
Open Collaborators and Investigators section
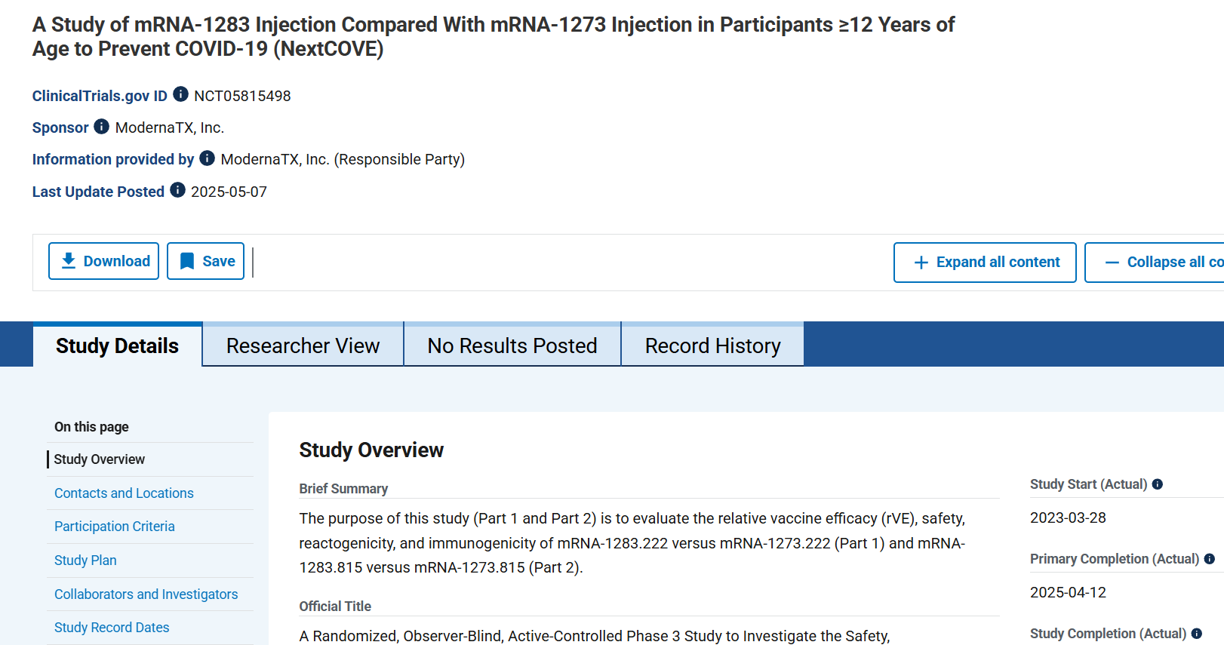(x=146, y=594)
